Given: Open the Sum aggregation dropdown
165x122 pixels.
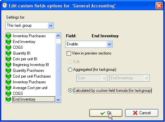Looking at the screenshot, I should 92,78.
